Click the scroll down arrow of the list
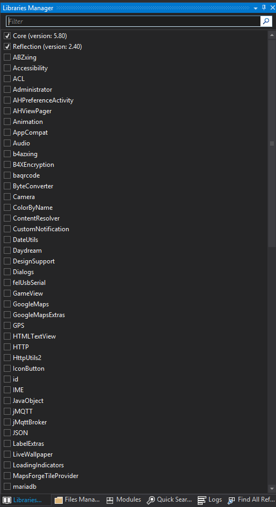Viewport: 276px width, 507px height. pos(272,488)
